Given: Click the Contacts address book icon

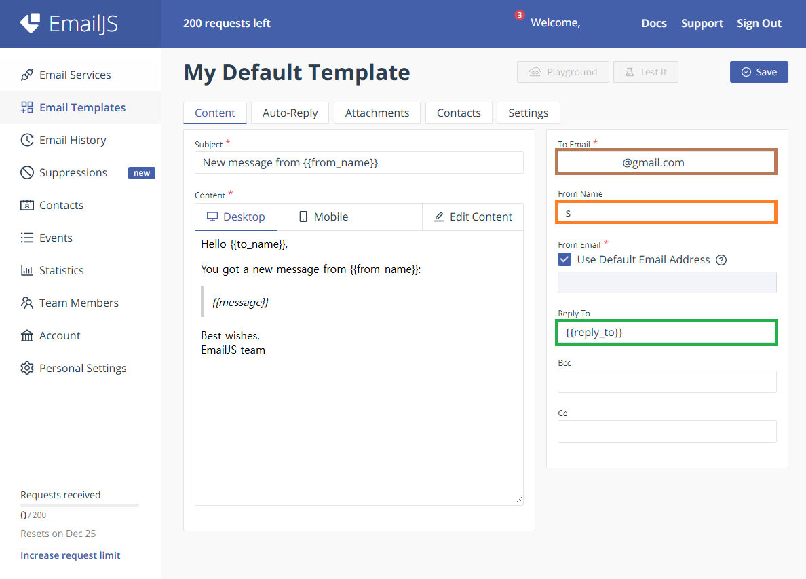Looking at the screenshot, I should pyautogui.click(x=26, y=205).
